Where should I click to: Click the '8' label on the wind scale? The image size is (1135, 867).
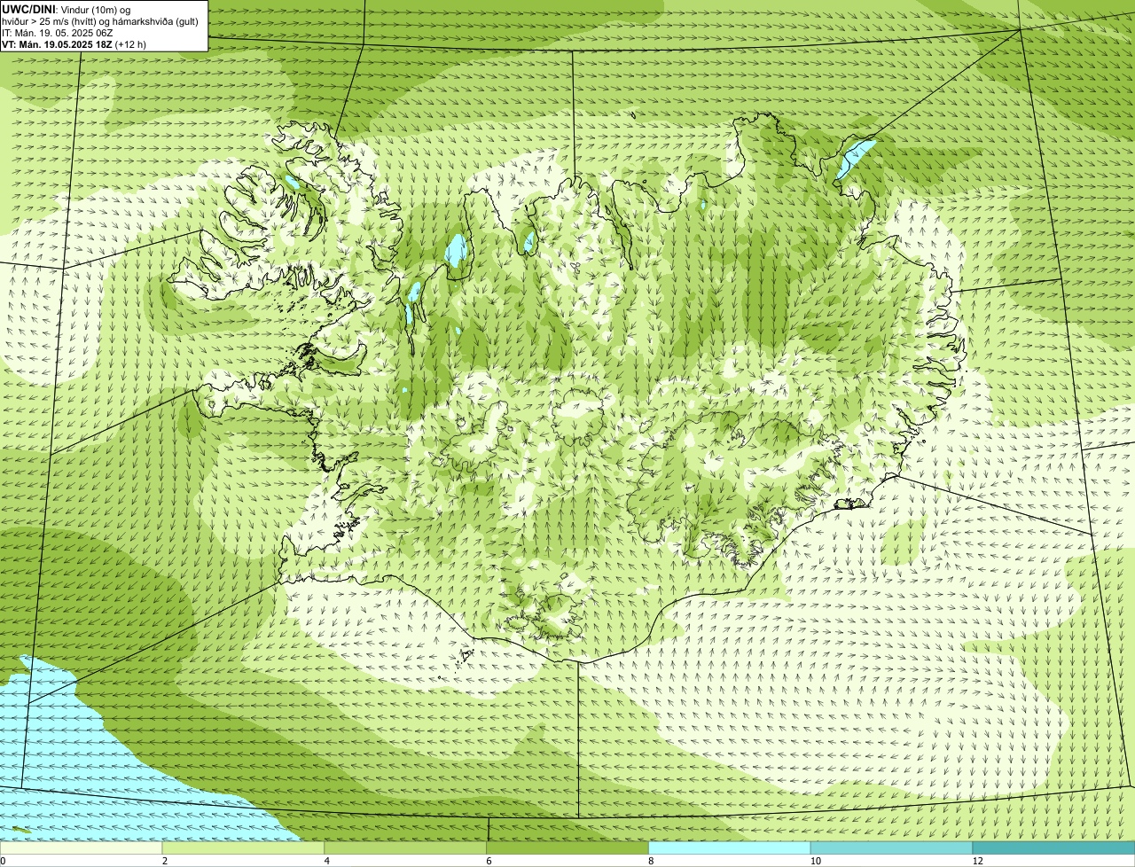[652, 861]
